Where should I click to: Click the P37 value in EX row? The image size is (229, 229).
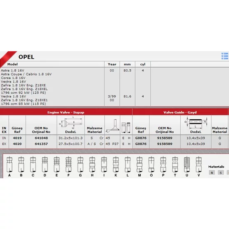point(116,144)
